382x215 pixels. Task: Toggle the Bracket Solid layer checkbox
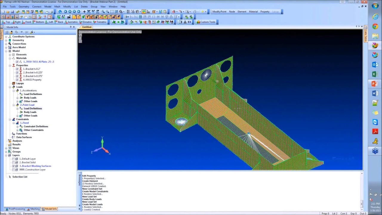click(13, 162)
